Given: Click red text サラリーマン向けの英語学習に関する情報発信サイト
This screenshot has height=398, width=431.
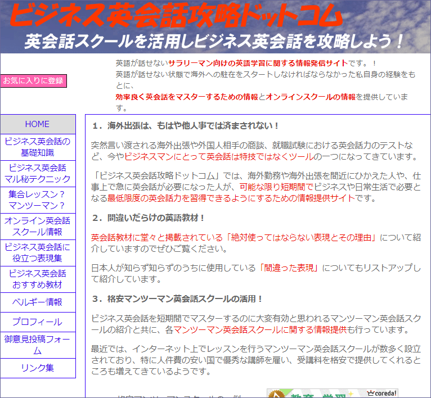Looking at the screenshot, I should [258, 63].
